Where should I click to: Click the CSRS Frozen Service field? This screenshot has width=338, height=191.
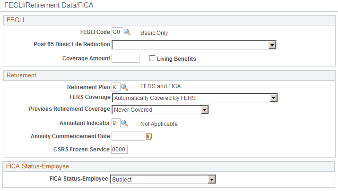click(x=120, y=149)
